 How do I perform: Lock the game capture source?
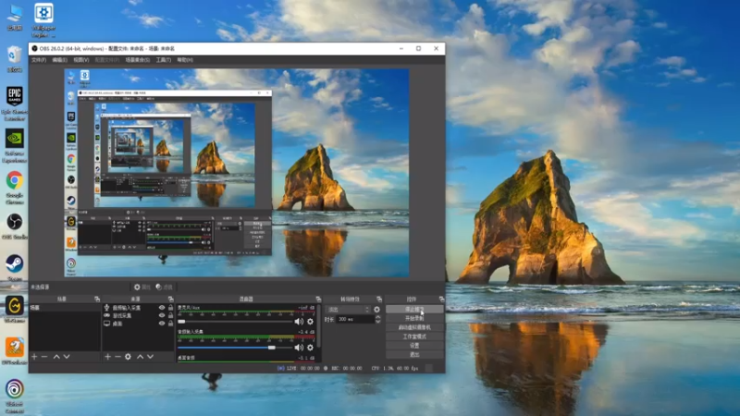[170, 315]
